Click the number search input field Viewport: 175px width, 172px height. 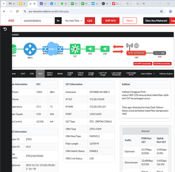click(37, 21)
